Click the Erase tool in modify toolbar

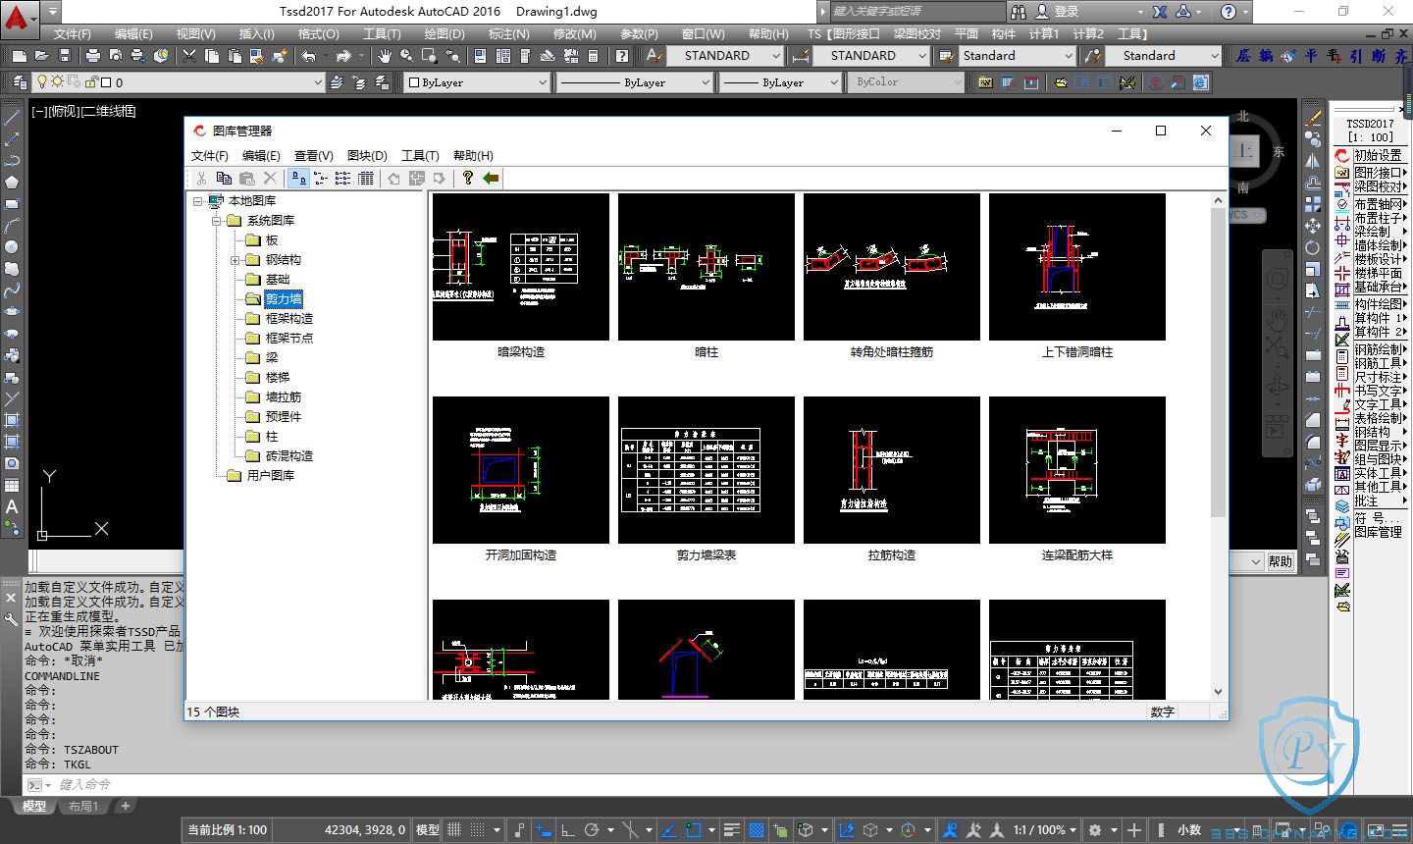click(x=1313, y=118)
